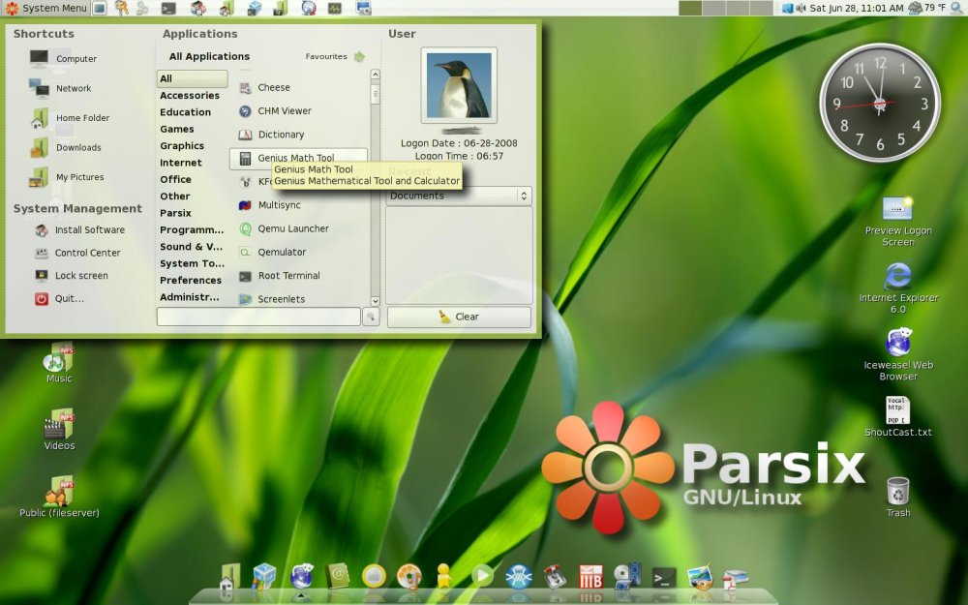Screen dimensions: 968x605
Task: Switch to the second workspace in pager
Action: tap(713, 8)
